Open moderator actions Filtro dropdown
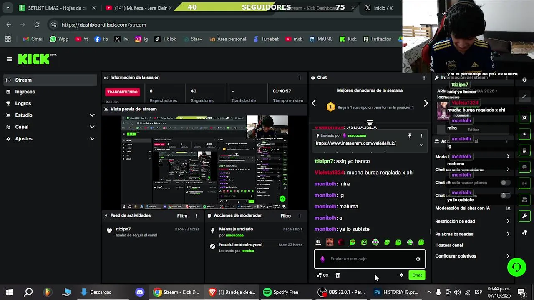The width and height of the screenshot is (534, 300). [285, 216]
